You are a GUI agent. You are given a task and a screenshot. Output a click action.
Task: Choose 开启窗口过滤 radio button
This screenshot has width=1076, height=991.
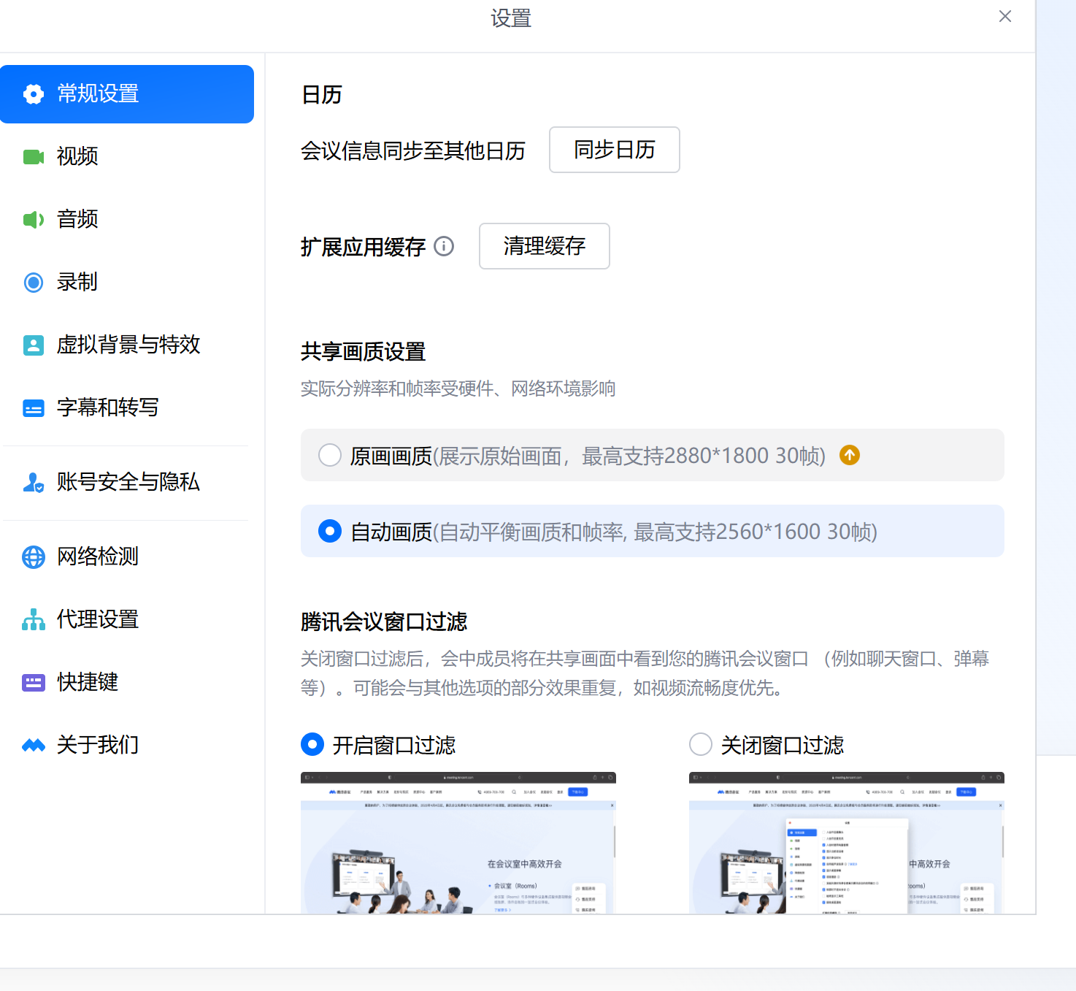pyautogui.click(x=312, y=745)
